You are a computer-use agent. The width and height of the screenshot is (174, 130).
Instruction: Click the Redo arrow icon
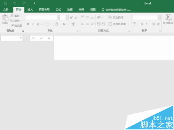(x=24, y=3)
